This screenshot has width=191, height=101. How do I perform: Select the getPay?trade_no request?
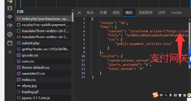pyautogui.click(x=43, y=49)
